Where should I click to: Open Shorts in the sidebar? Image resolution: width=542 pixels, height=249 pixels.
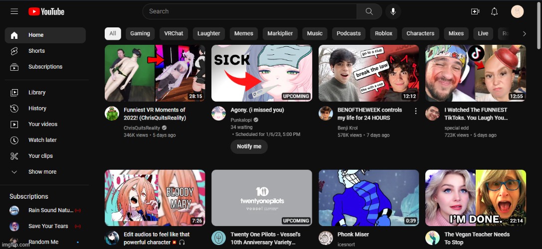[36, 51]
